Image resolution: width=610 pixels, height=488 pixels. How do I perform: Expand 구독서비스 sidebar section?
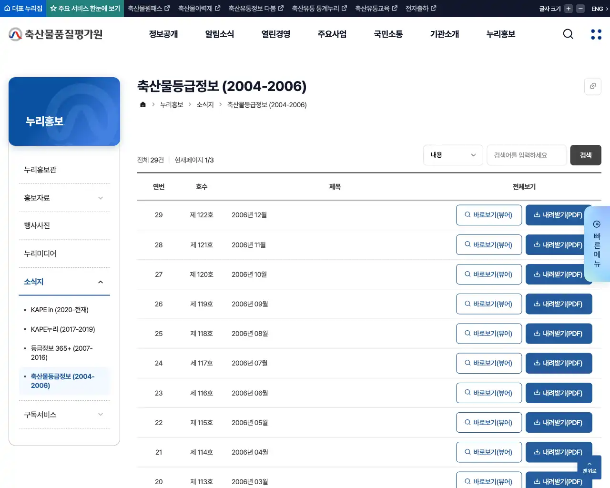(64, 415)
